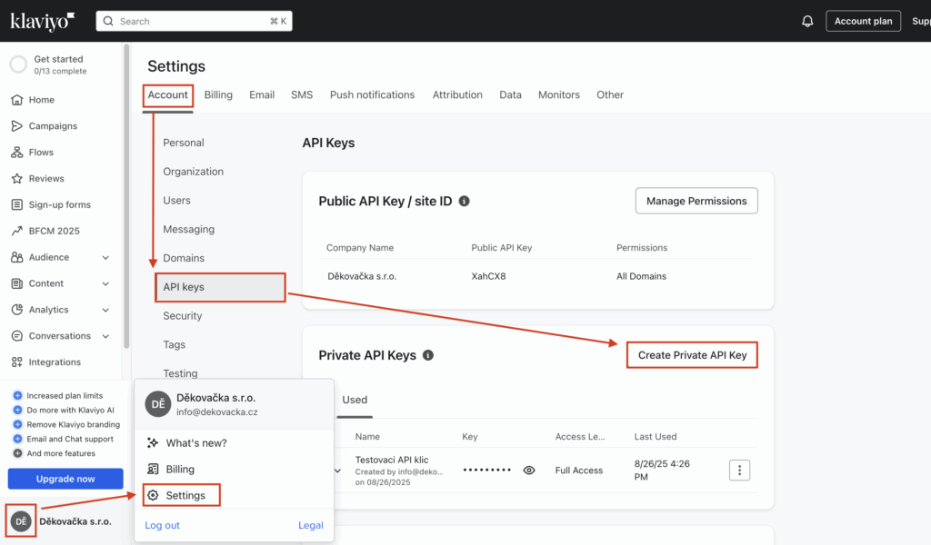Click the Content icon in sidebar

point(16,283)
